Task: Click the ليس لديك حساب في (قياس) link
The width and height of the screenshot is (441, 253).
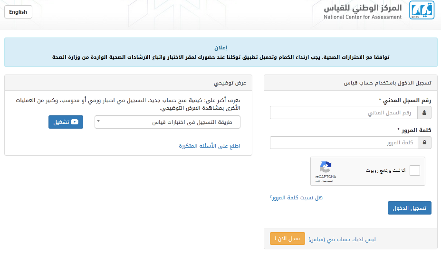Action: tap(342, 240)
